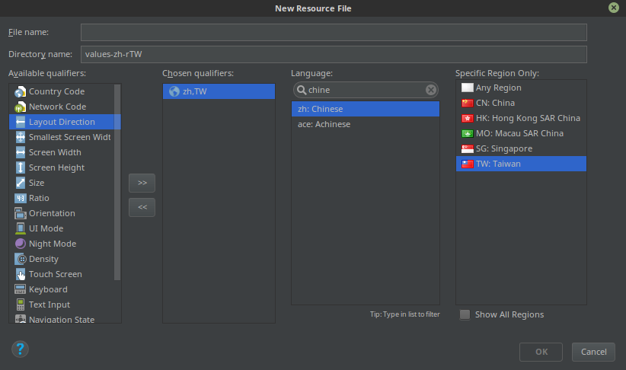Click the Available qualifiers list scrollbar
This screenshot has width=626, height=370.
(x=117, y=183)
